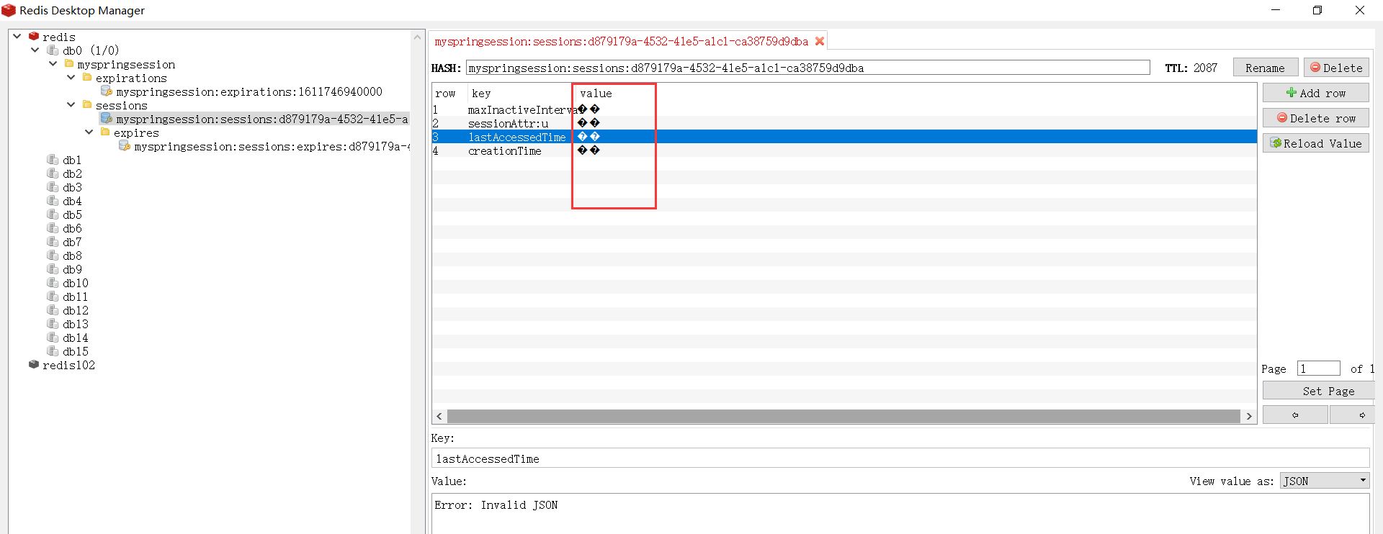Collapse the db0 node
Image resolution: width=1383 pixels, height=534 pixels.
click(35, 50)
